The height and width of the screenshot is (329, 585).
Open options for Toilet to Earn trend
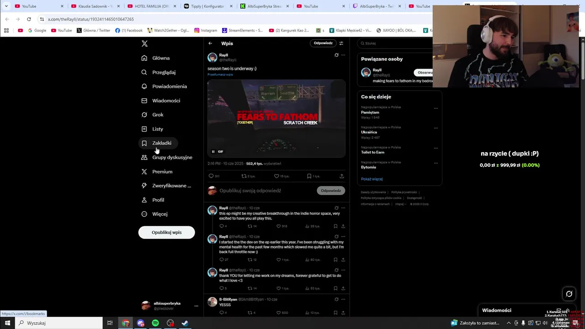[x=436, y=148]
